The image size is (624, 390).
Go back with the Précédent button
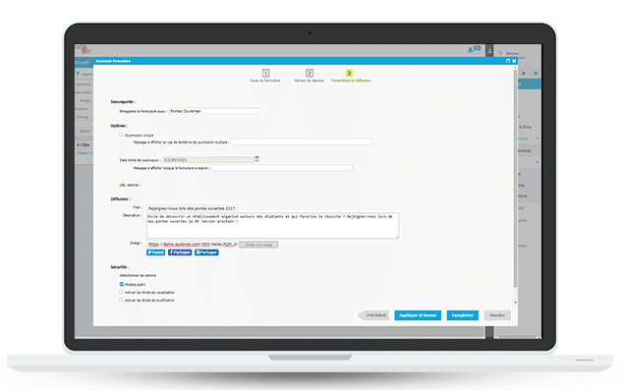(x=373, y=315)
